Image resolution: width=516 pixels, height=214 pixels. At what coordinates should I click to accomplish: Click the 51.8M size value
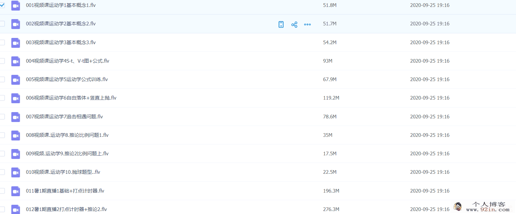click(330, 5)
